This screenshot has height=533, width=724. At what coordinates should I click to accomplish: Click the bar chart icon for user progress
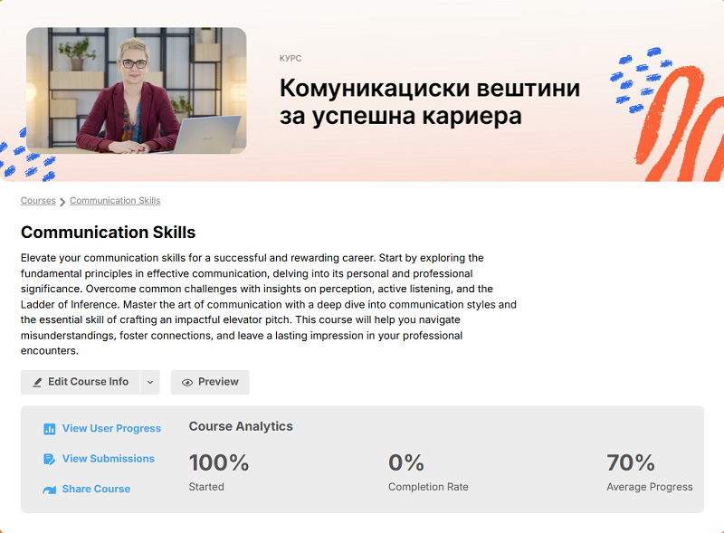(x=50, y=429)
